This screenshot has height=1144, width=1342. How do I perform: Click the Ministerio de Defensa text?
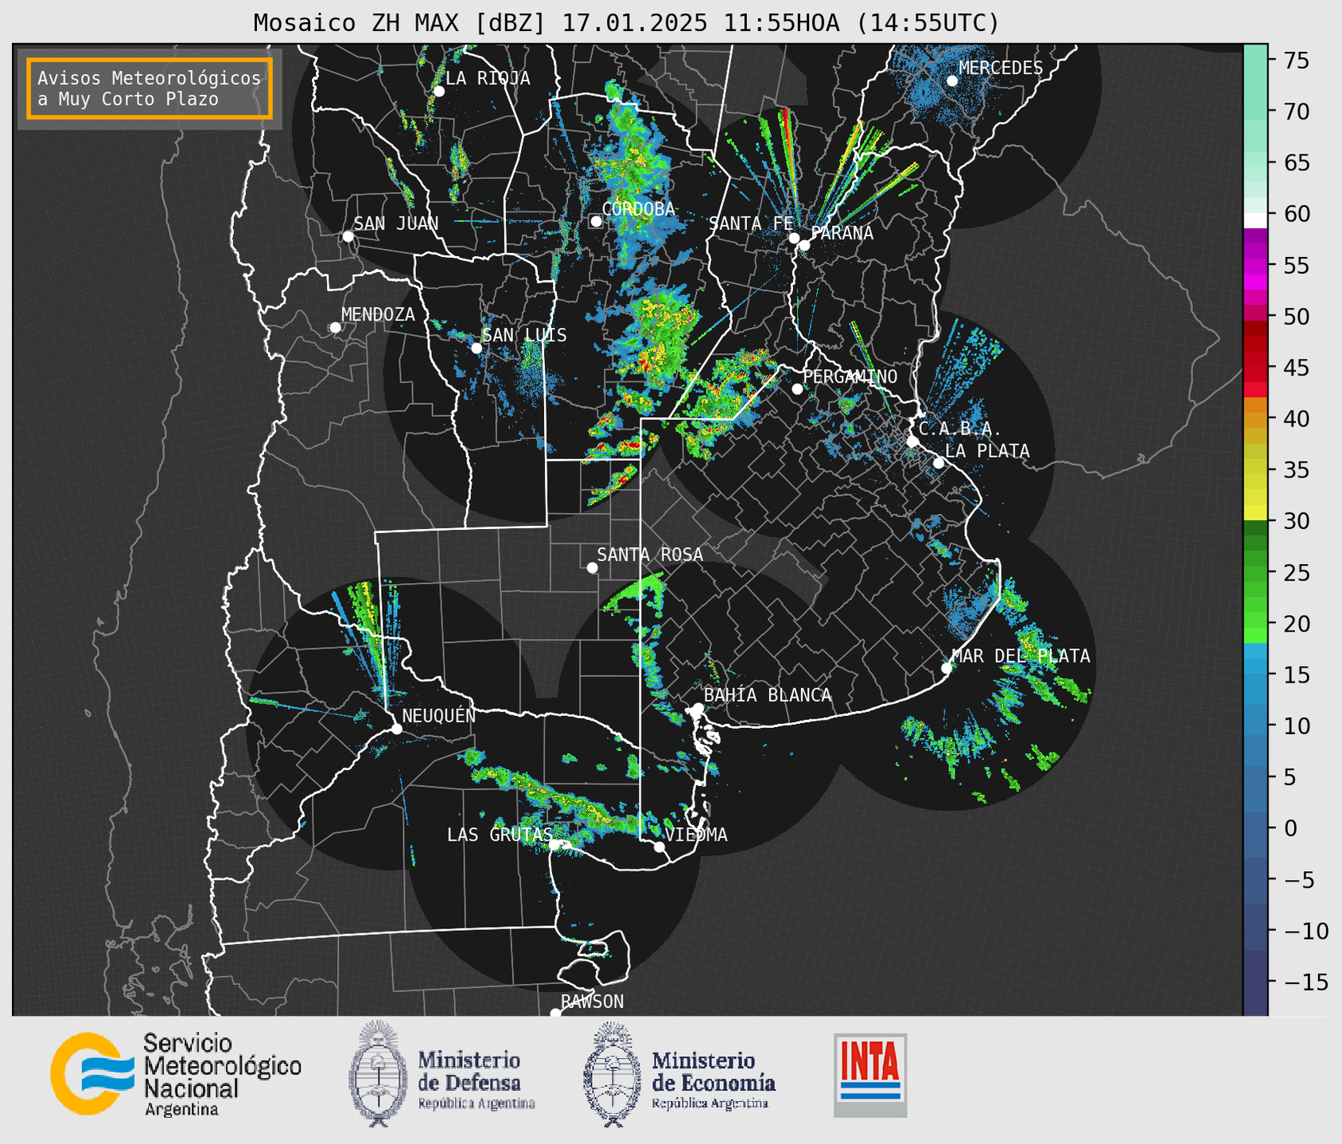(477, 1080)
